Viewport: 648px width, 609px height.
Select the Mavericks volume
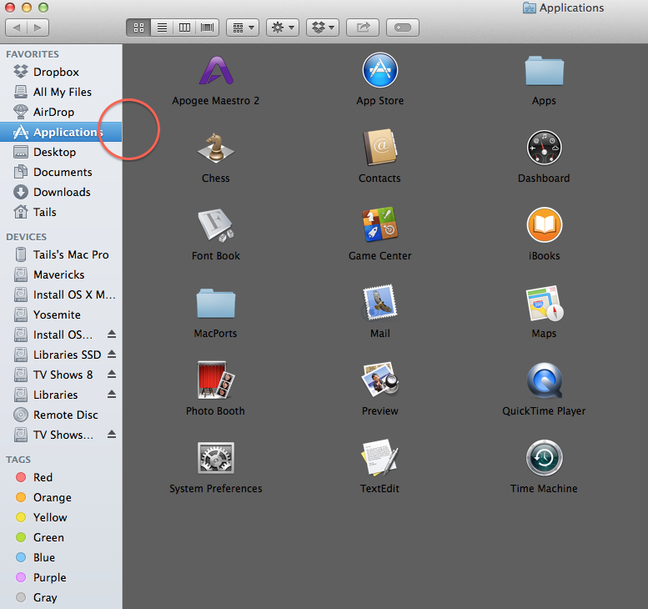coord(61,274)
